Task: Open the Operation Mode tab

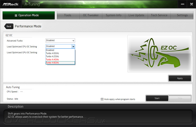Action: [28, 15]
